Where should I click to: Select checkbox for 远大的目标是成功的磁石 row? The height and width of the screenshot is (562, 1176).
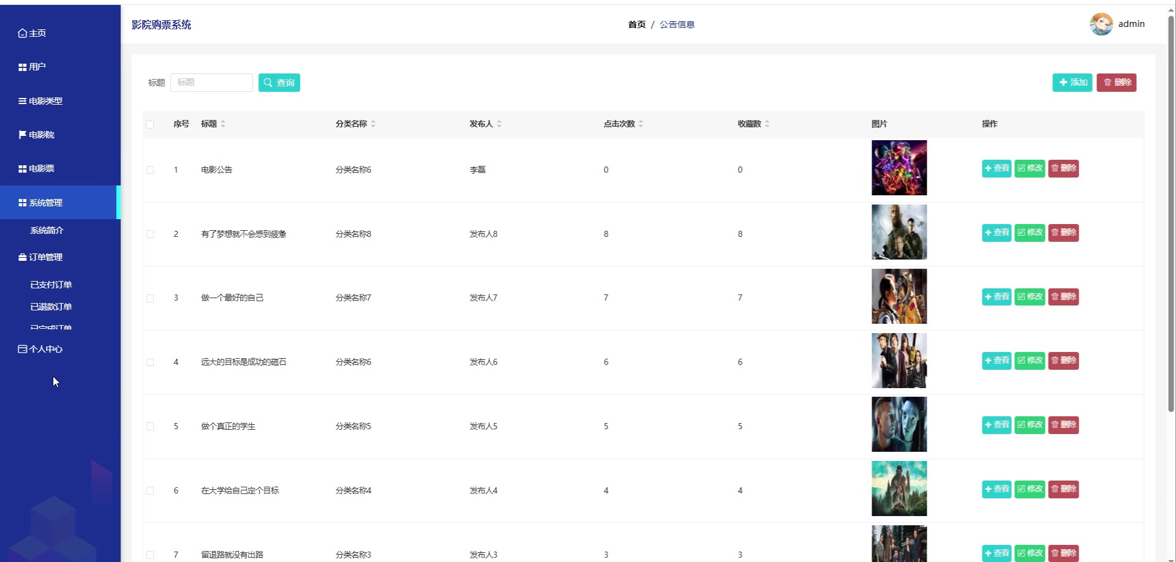(x=150, y=362)
